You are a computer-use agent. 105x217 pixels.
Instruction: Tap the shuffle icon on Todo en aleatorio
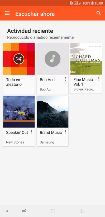19,59
